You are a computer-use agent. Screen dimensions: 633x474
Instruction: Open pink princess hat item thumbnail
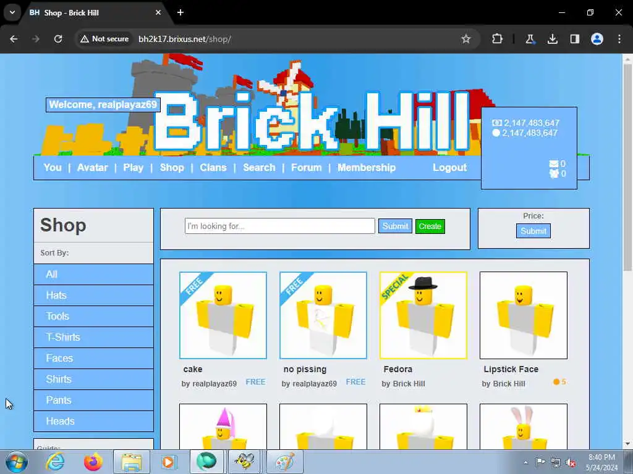pyautogui.click(x=223, y=426)
